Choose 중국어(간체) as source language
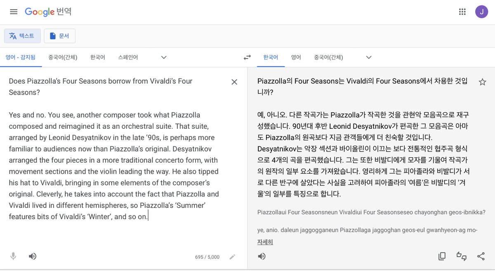This screenshot has width=495, height=272. [63, 57]
